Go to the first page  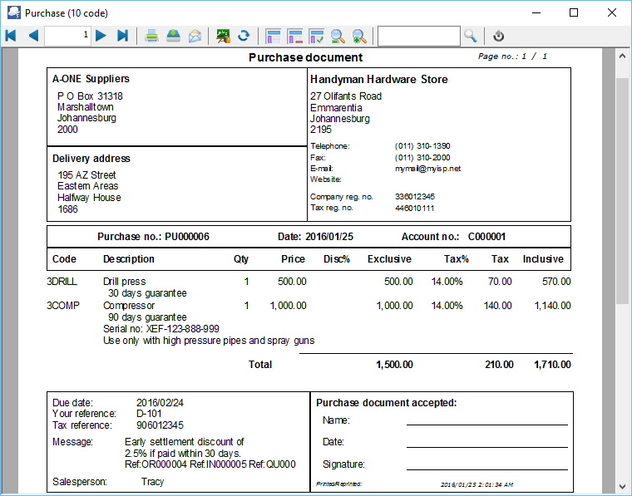[x=11, y=36]
